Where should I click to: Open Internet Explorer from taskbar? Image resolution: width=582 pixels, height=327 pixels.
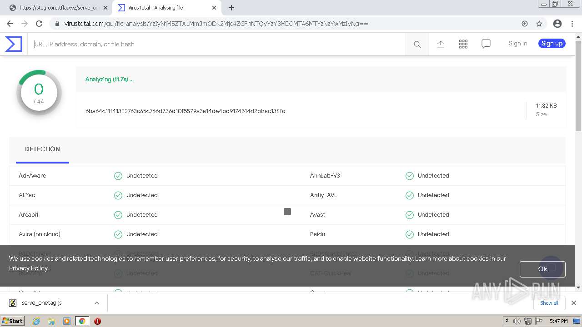[x=36, y=321]
